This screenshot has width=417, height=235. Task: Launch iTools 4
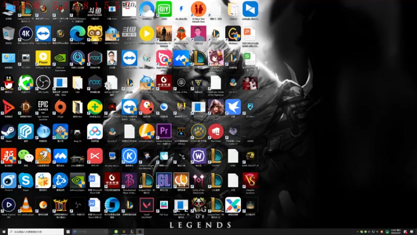pos(8,181)
